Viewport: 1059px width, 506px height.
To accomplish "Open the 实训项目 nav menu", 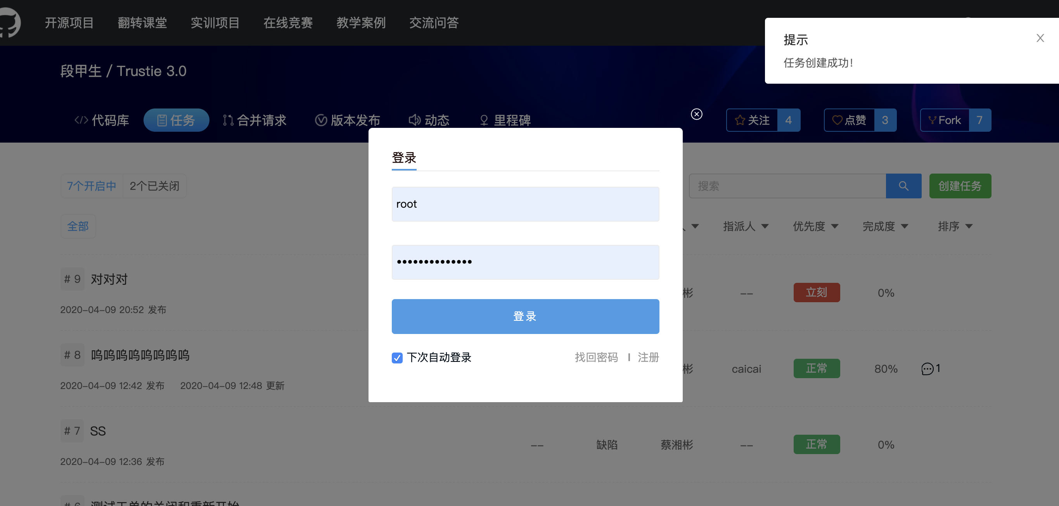I will pyautogui.click(x=215, y=22).
